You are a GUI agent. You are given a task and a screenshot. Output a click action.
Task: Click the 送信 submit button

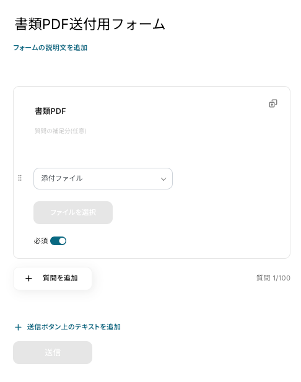point(53,352)
